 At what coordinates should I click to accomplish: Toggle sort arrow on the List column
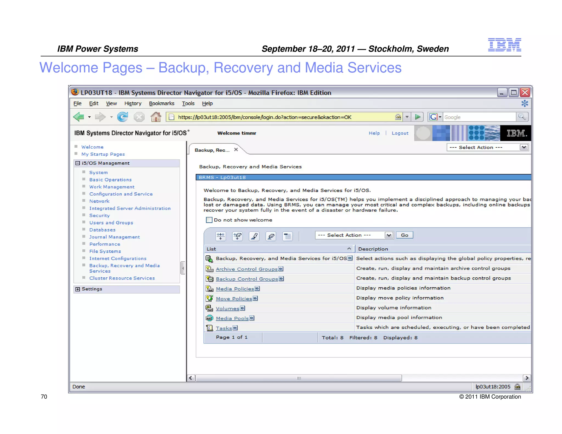pyautogui.click(x=349, y=249)
